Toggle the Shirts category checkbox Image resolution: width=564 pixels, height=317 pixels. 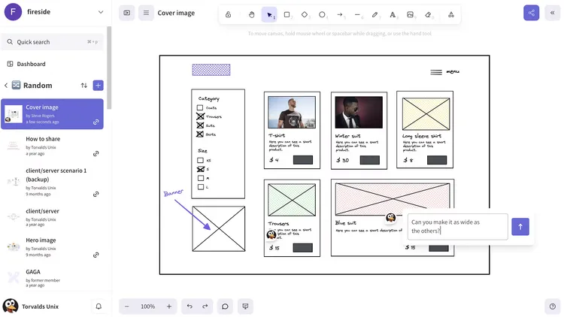[x=200, y=134]
